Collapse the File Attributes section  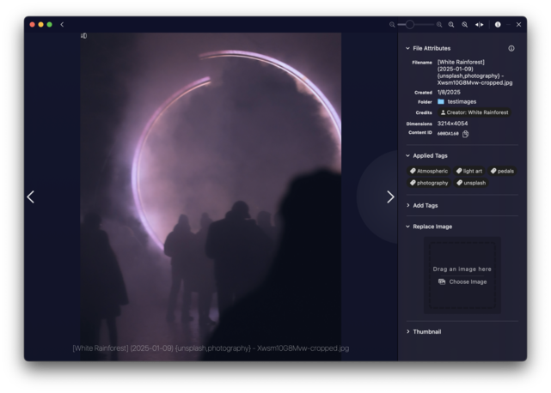pyautogui.click(x=407, y=48)
